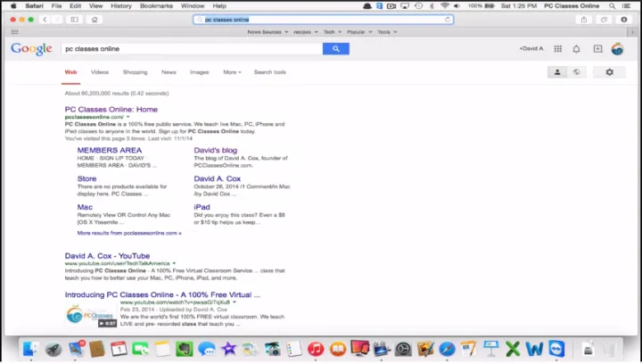
Task: Open the Bookmarks menu
Action: point(156,5)
